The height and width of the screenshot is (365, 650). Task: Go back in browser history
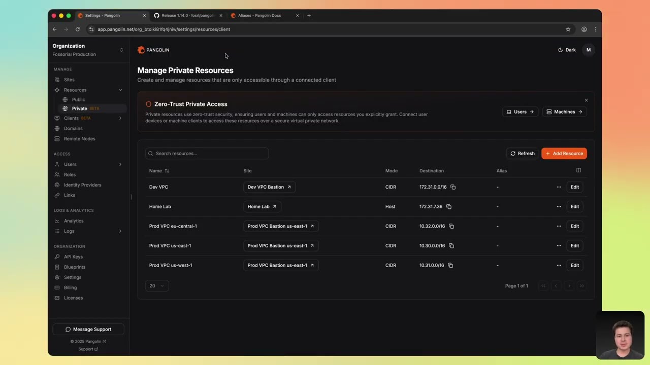click(54, 29)
